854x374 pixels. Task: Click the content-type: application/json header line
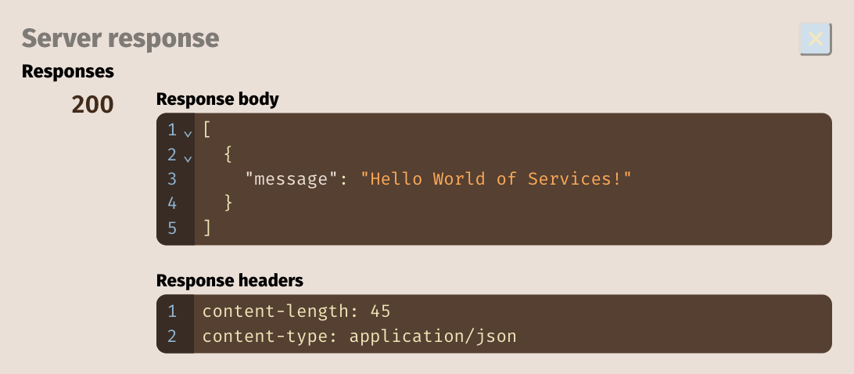tap(359, 336)
